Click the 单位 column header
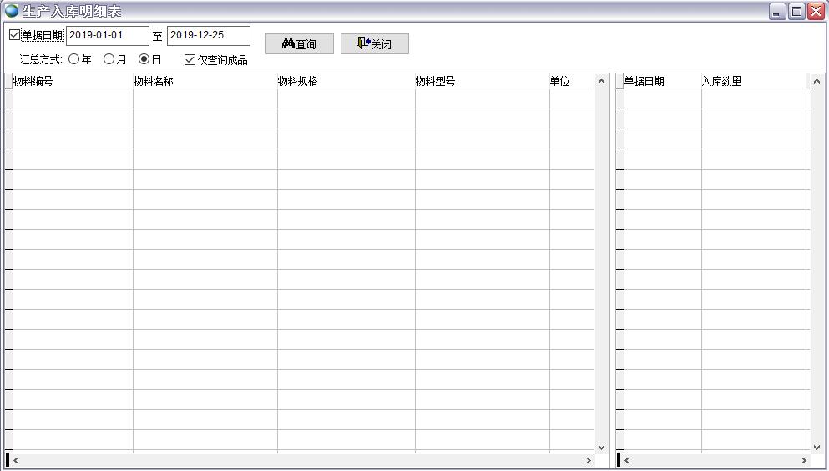Screen dimensions: 829x471 [x=571, y=81]
